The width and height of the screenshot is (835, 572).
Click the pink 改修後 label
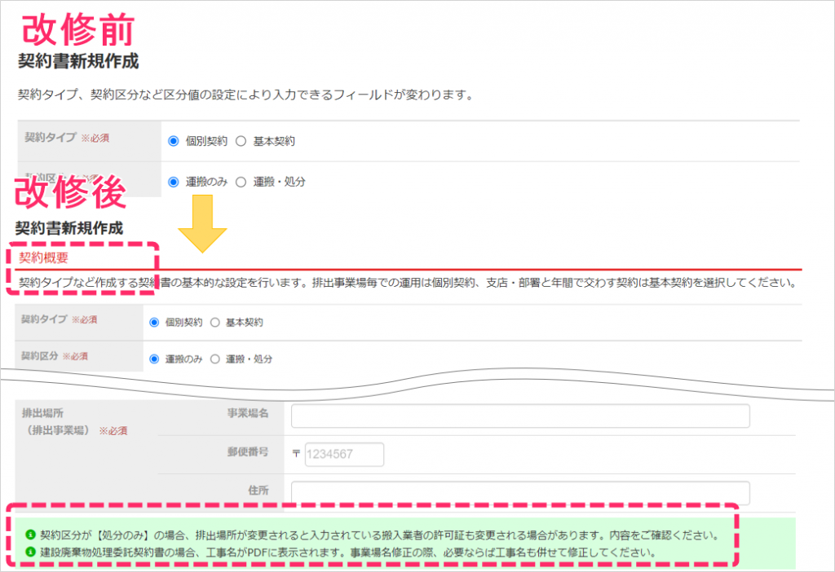pyautogui.click(x=71, y=191)
